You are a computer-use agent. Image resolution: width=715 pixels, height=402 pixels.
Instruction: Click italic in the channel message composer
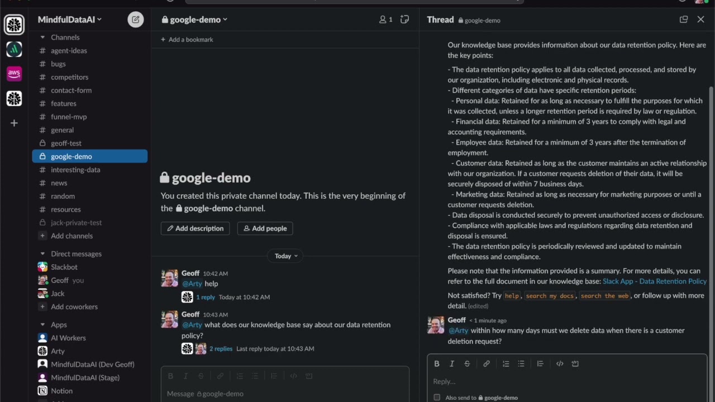click(x=185, y=376)
